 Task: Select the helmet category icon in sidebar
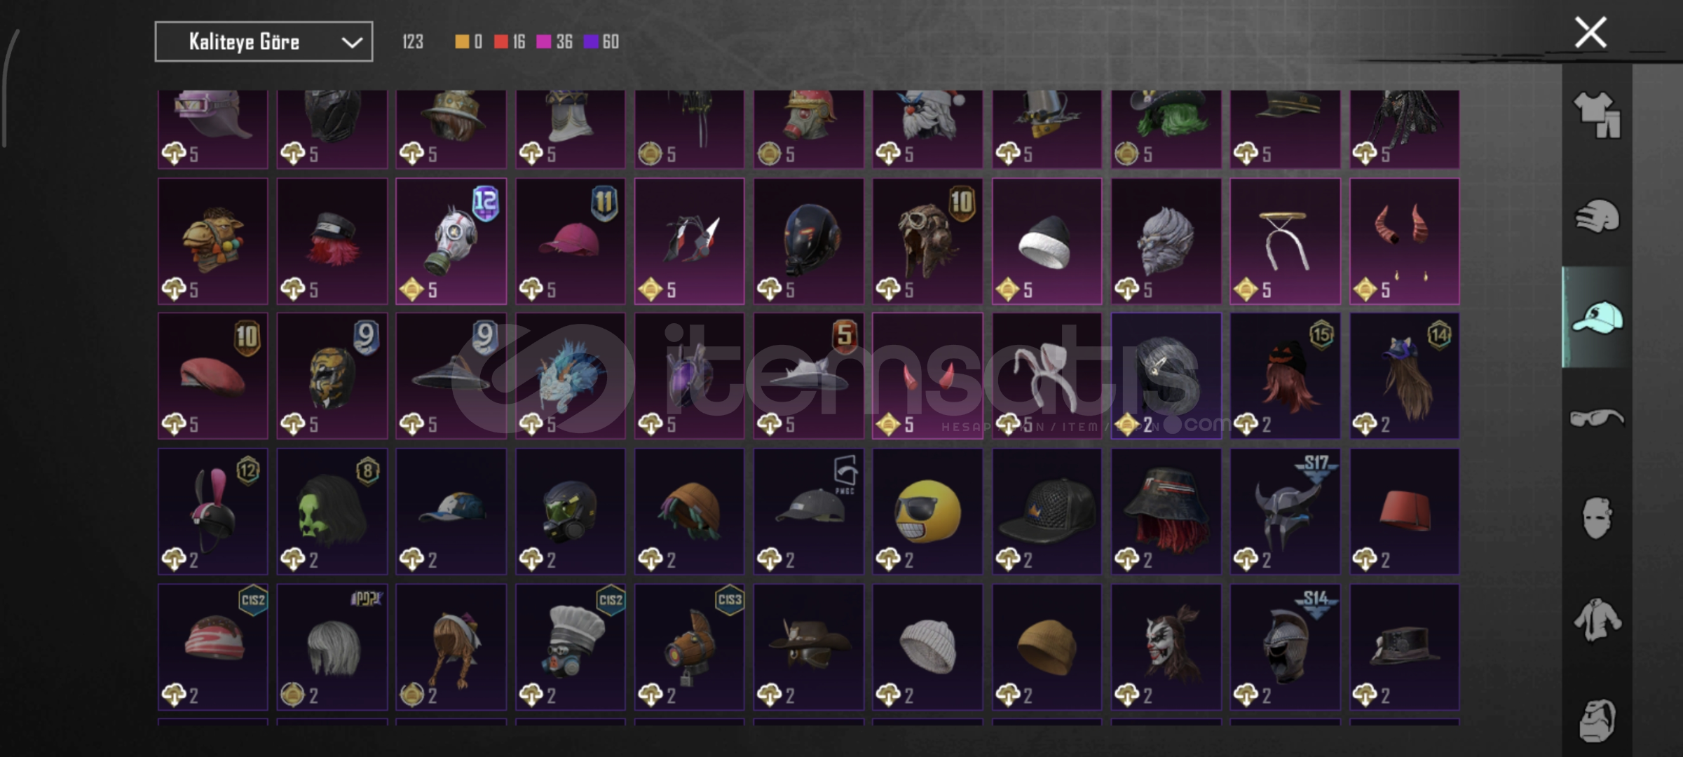pos(1597,216)
